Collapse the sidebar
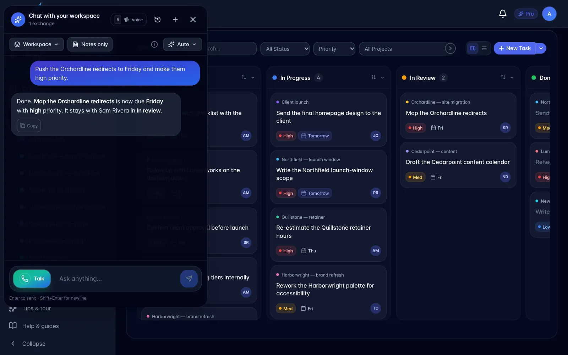The image size is (568, 355). tap(34, 344)
